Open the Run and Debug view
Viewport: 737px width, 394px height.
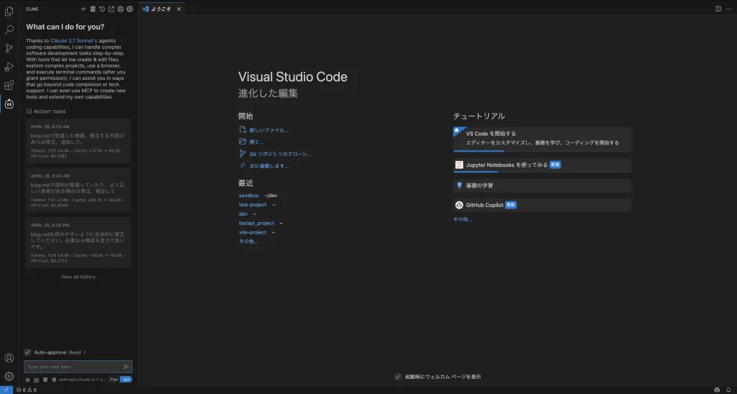(x=9, y=67)
